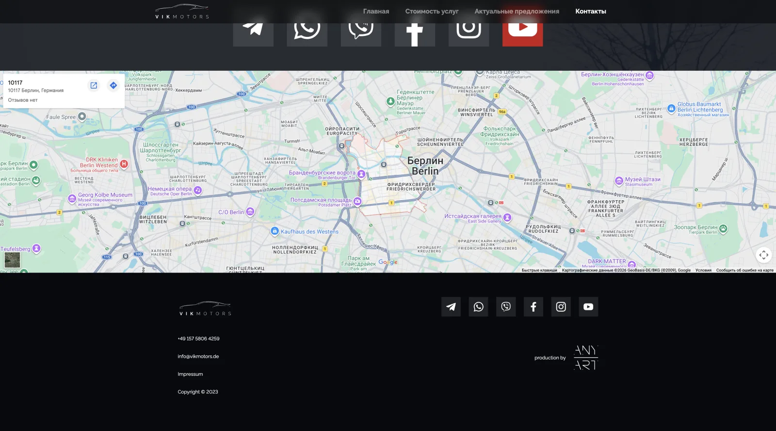Click the DRK Kliniken hospital marker
Image resolution: width=776 pixels, height=431 pixels.
124,164
